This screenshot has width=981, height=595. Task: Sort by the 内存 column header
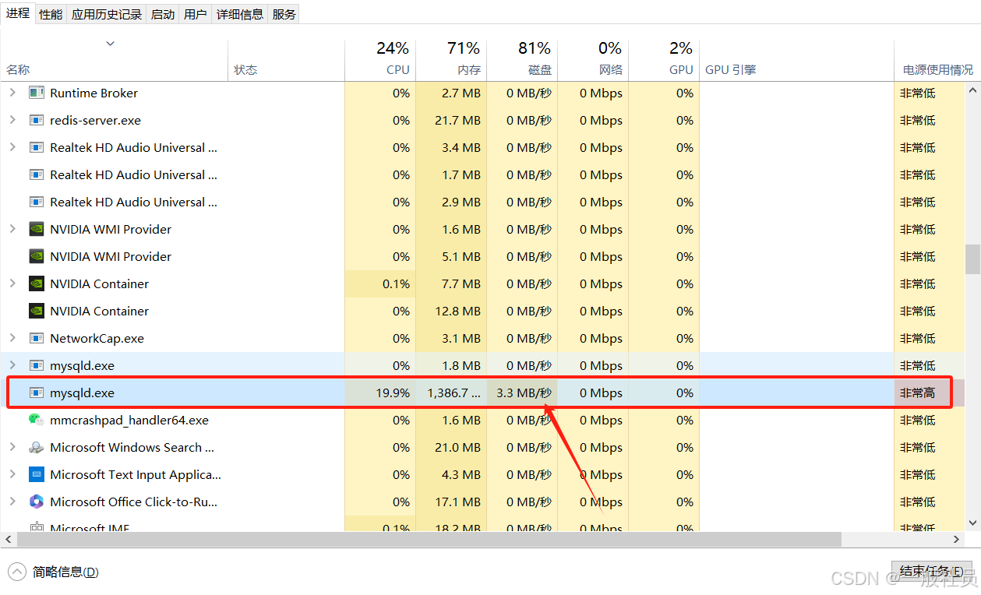tap(451, 59)
